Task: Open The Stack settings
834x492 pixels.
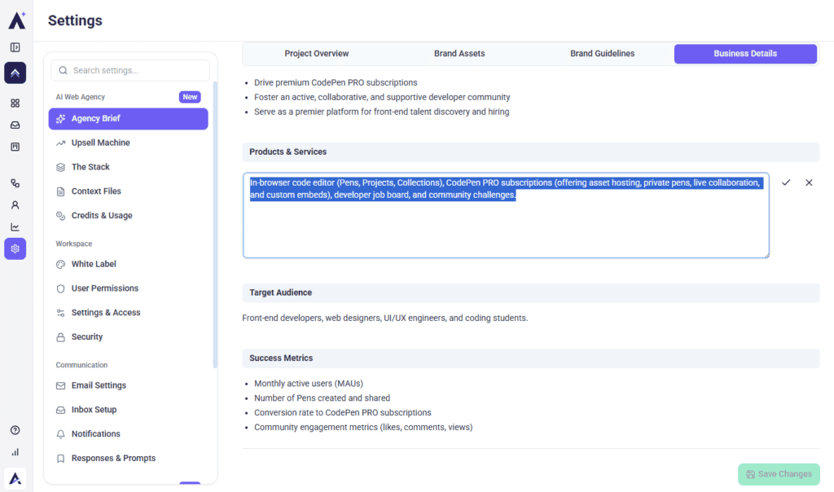Action: tap(128, 167)
